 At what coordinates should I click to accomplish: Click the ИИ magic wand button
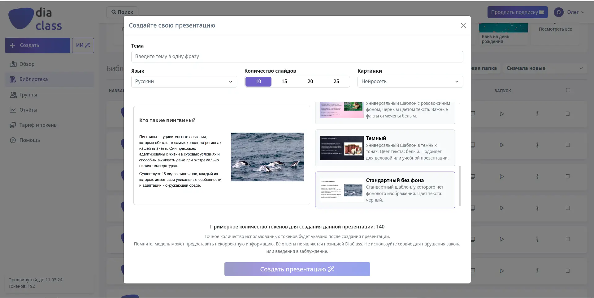[x=83, y=45]
